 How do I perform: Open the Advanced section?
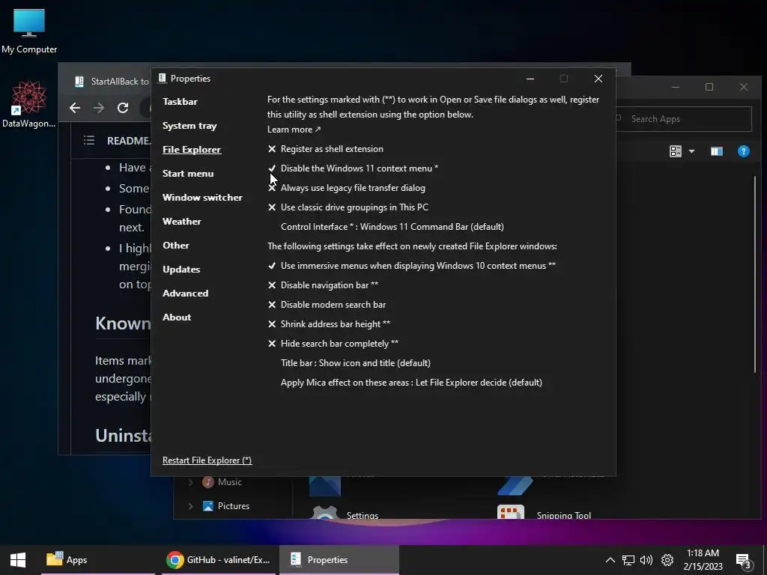186,293
